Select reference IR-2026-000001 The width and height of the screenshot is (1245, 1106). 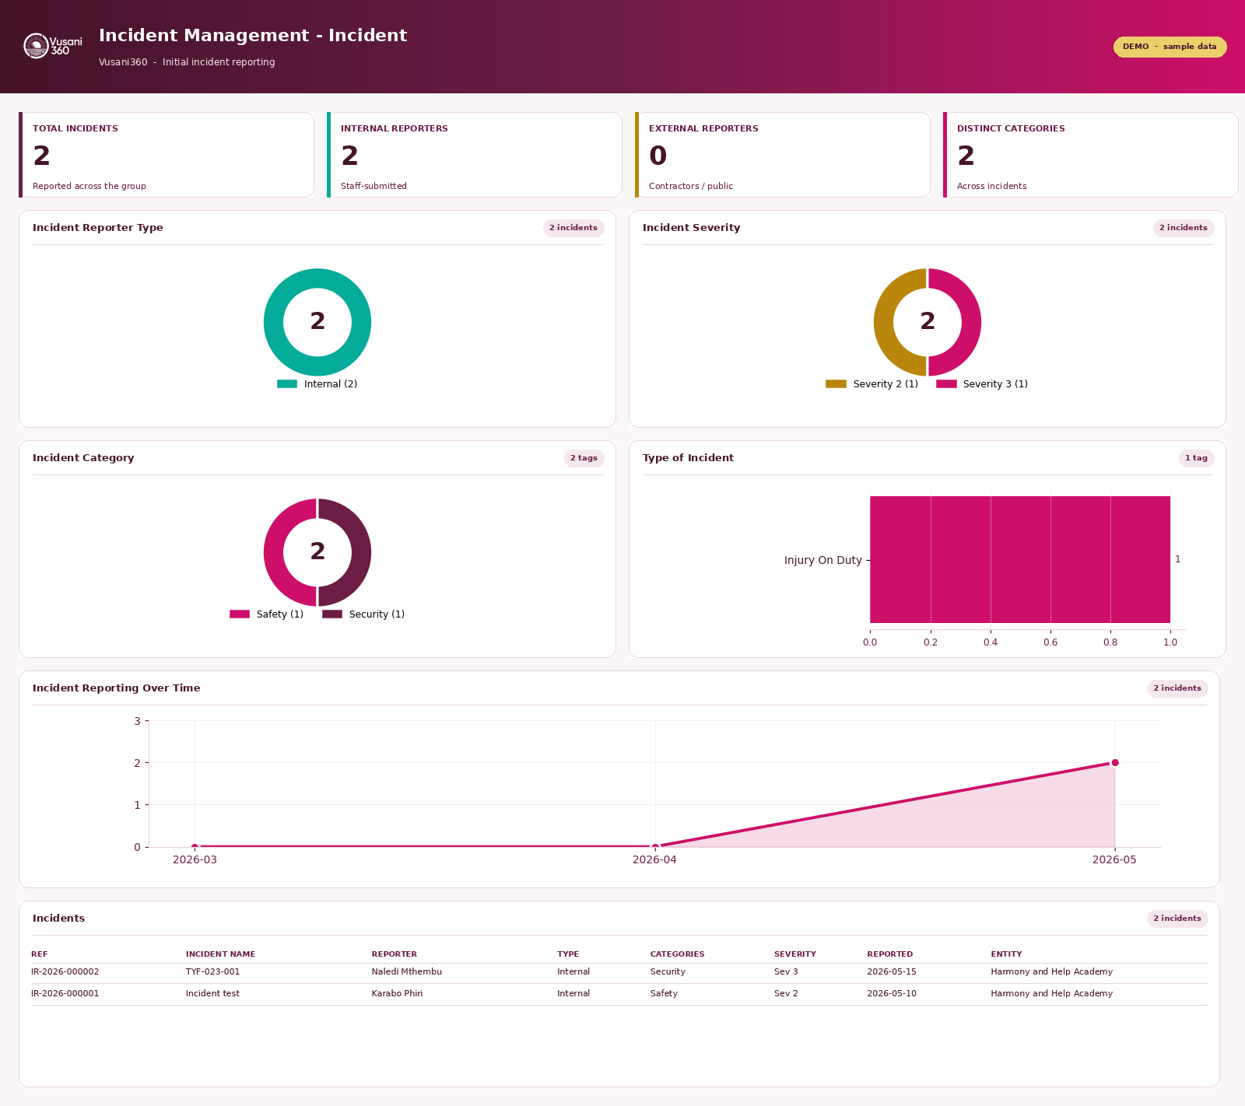click(x=65, y=993)
